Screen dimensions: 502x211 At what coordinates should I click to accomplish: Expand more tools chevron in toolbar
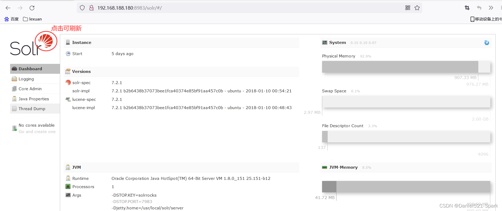coord(491,8)
